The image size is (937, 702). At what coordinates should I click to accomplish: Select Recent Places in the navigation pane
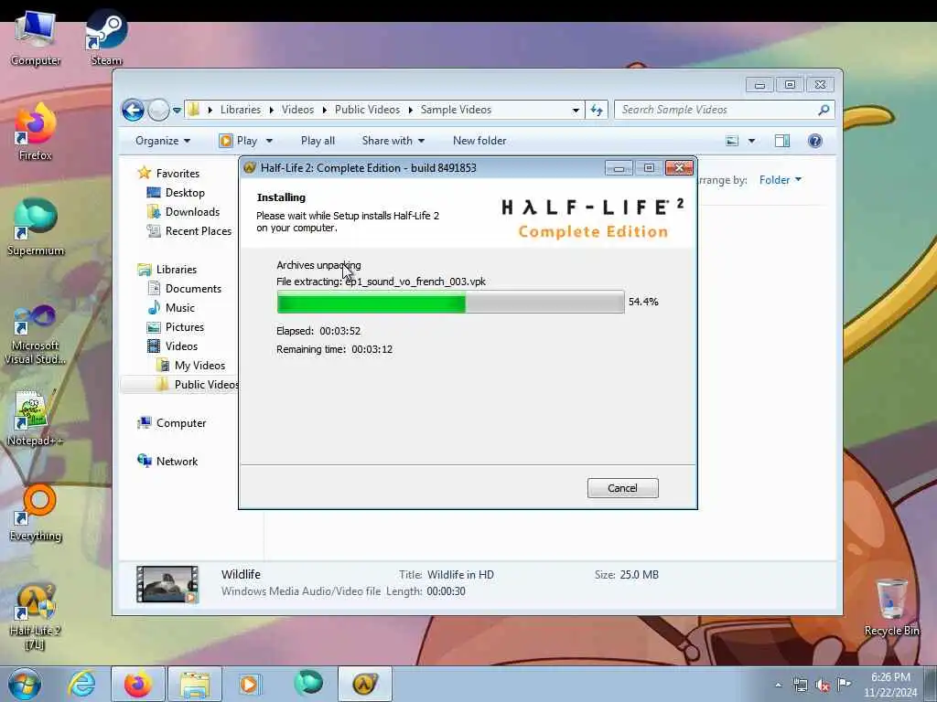click(x=189, y=231)
